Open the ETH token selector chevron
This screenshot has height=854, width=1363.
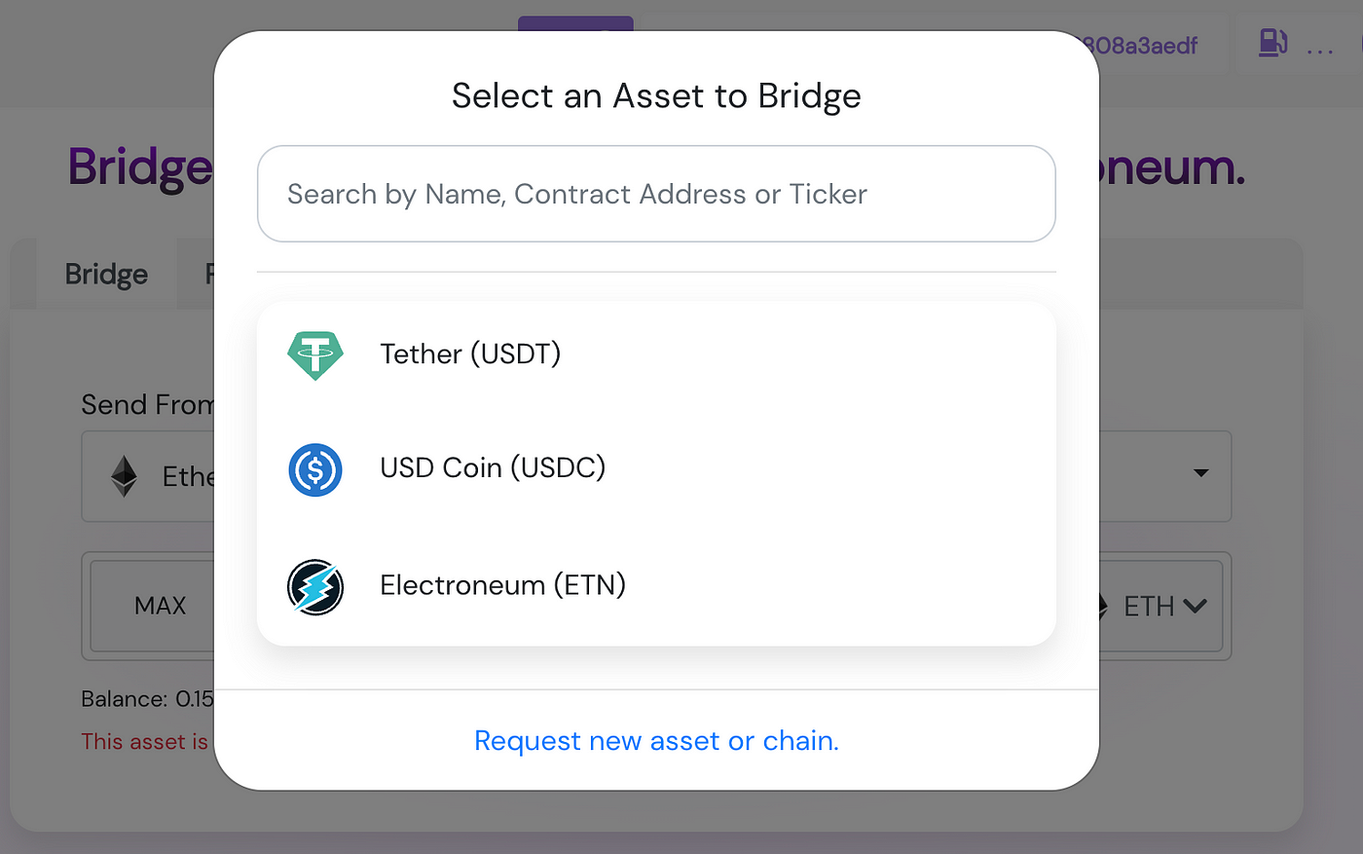[1195, 606]
